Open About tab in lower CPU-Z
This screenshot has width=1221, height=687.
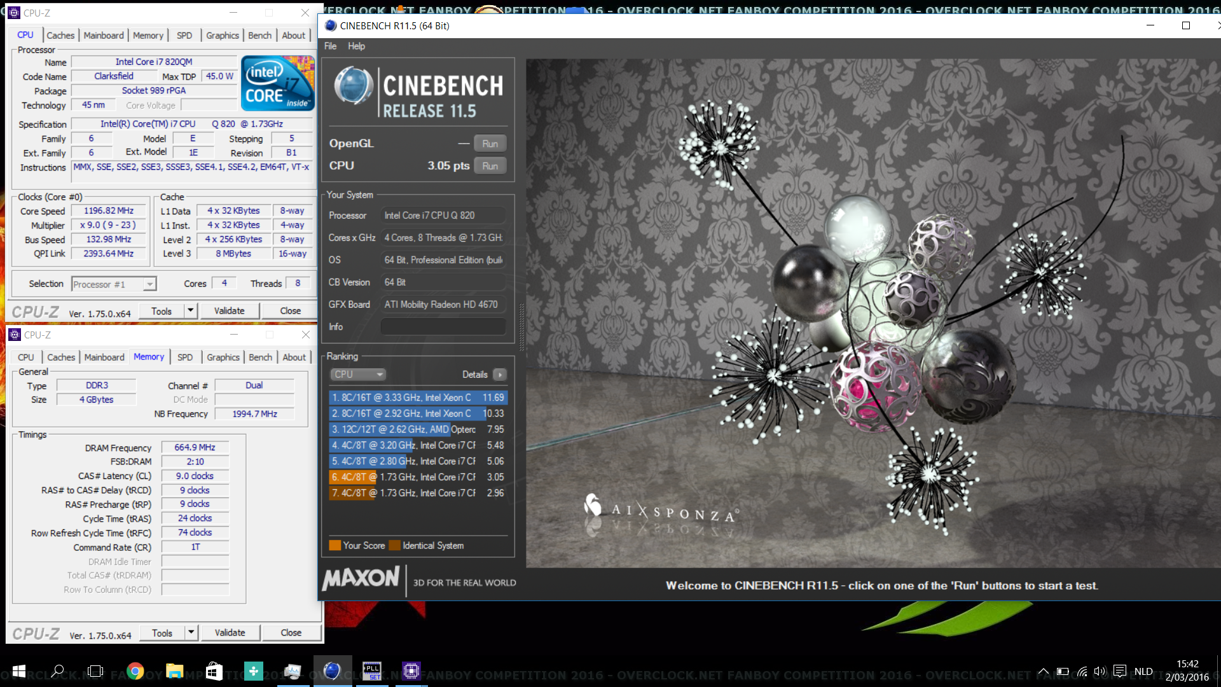294,357
